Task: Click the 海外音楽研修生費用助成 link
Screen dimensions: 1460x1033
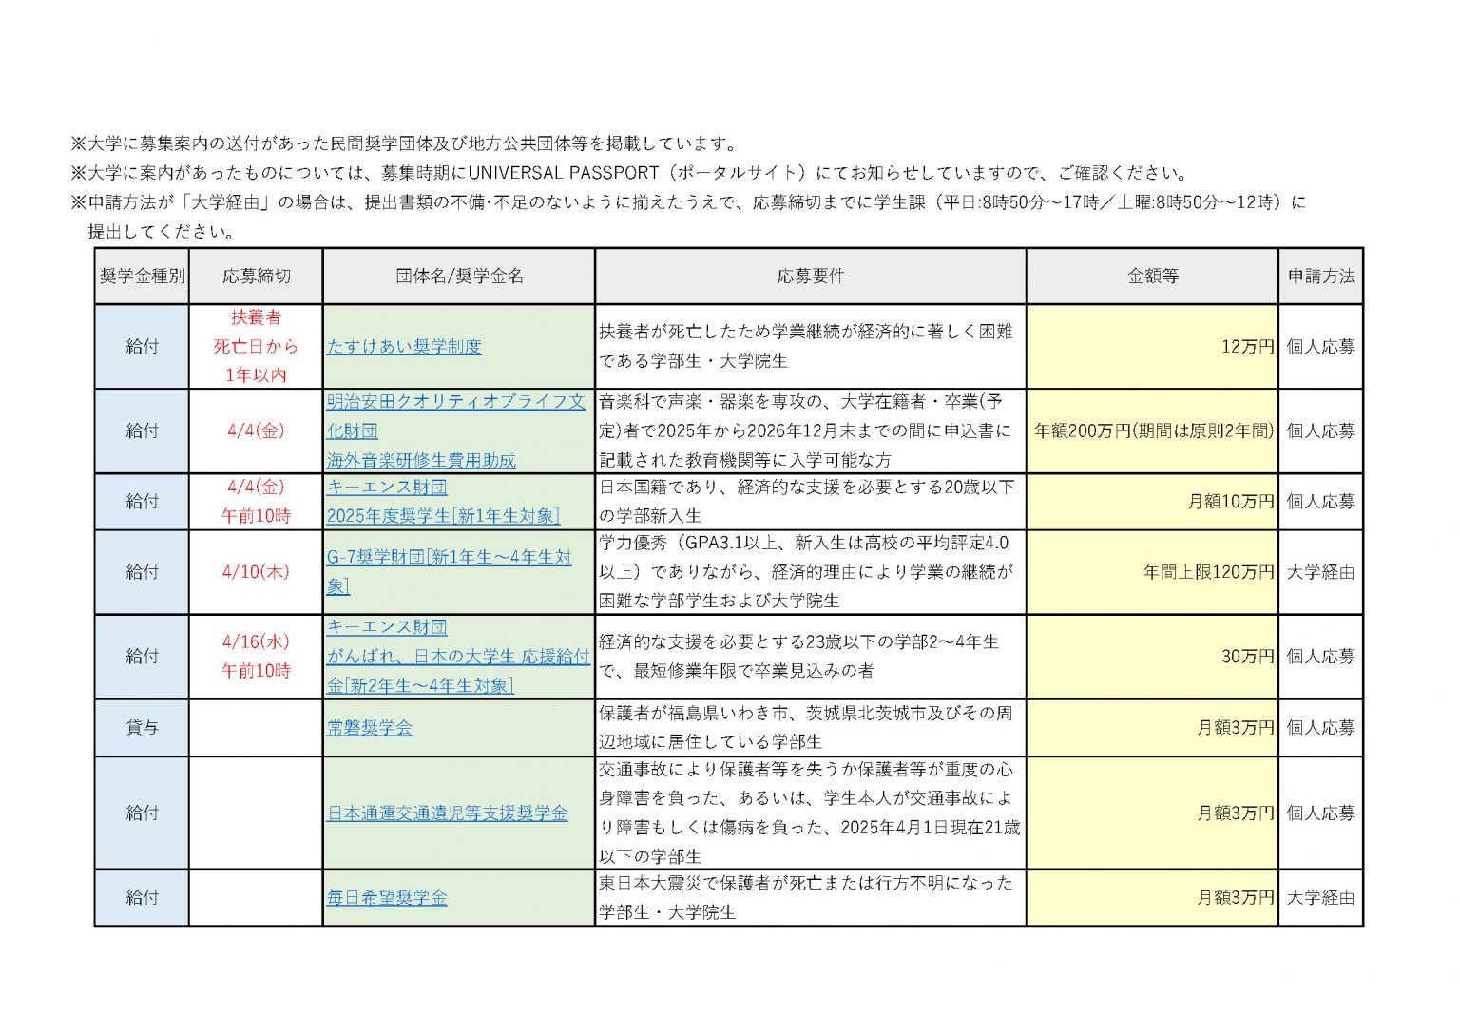Action: click(421, 461)
